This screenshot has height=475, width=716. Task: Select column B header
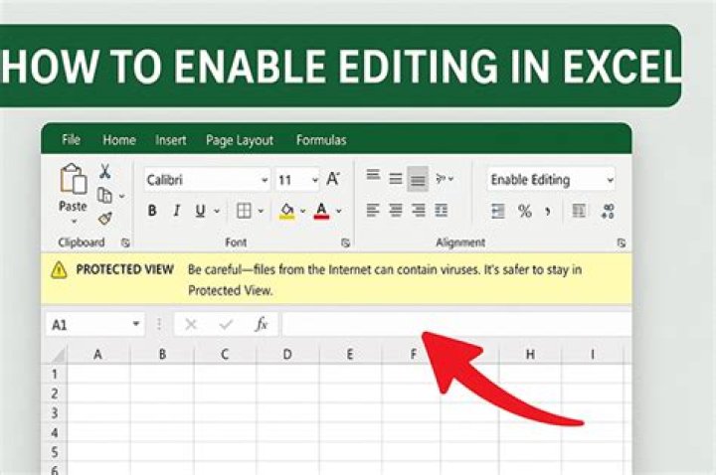coord(162,354)
